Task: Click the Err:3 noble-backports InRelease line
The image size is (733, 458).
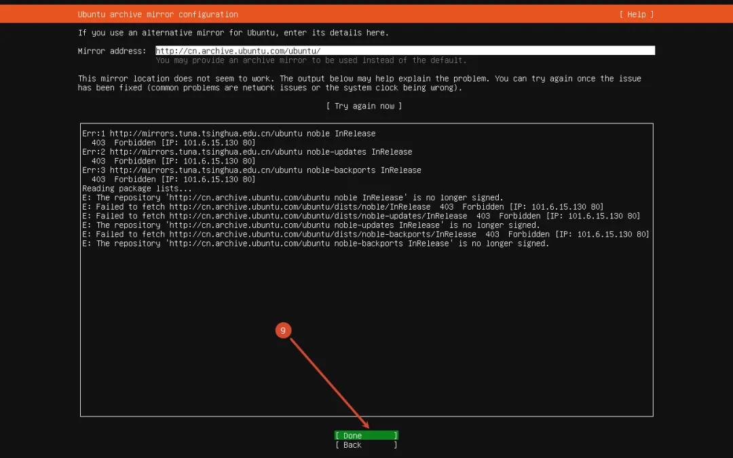Action: 252,170
